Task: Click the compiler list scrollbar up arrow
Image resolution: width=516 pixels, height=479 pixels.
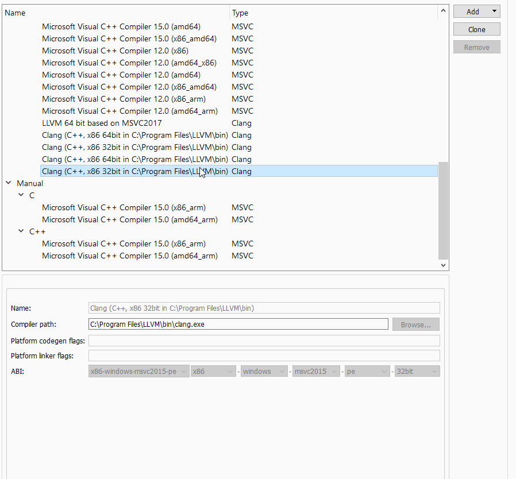Action: 443,10
